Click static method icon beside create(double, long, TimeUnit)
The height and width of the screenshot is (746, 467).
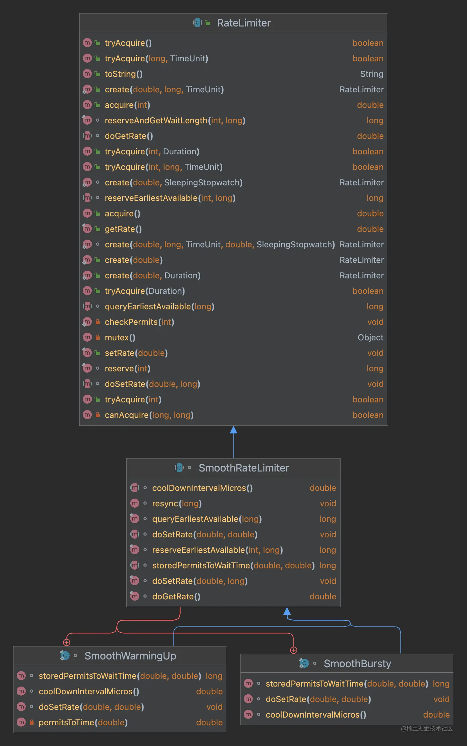(x=87, y=89)
